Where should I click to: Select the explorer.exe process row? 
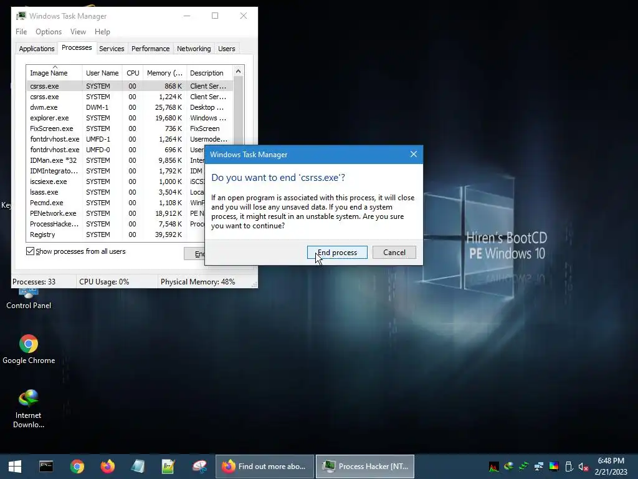130,118
